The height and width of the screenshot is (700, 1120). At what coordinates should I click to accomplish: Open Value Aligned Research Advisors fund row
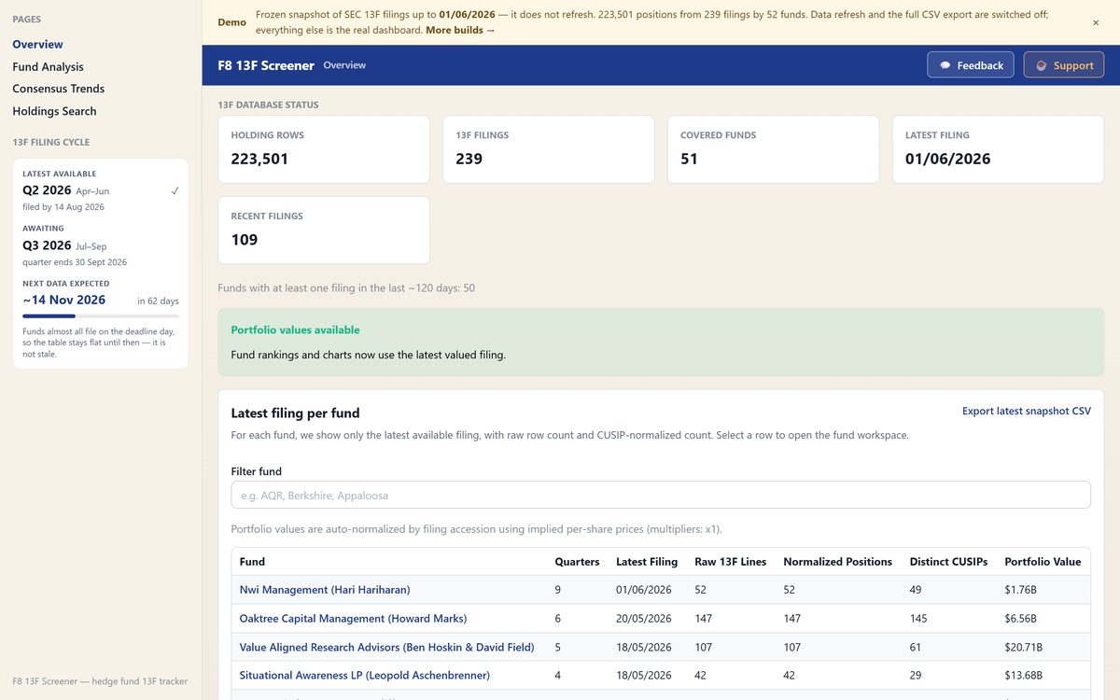click(661, 647)
